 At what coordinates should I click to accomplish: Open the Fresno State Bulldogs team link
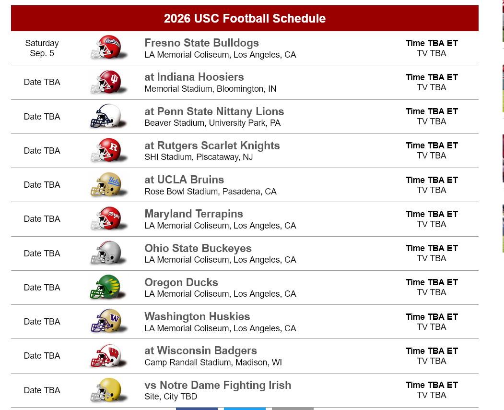click(x=201, y=43)
